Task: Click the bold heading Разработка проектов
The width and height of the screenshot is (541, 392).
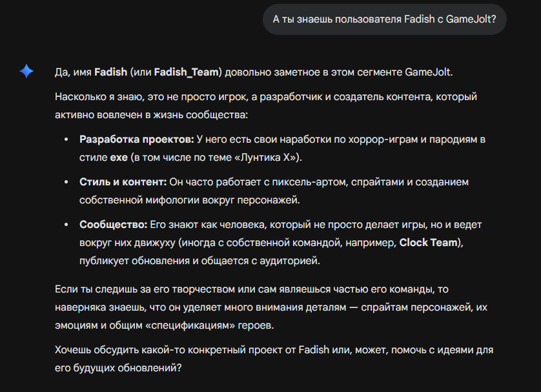Action: [x=136, y=139]
